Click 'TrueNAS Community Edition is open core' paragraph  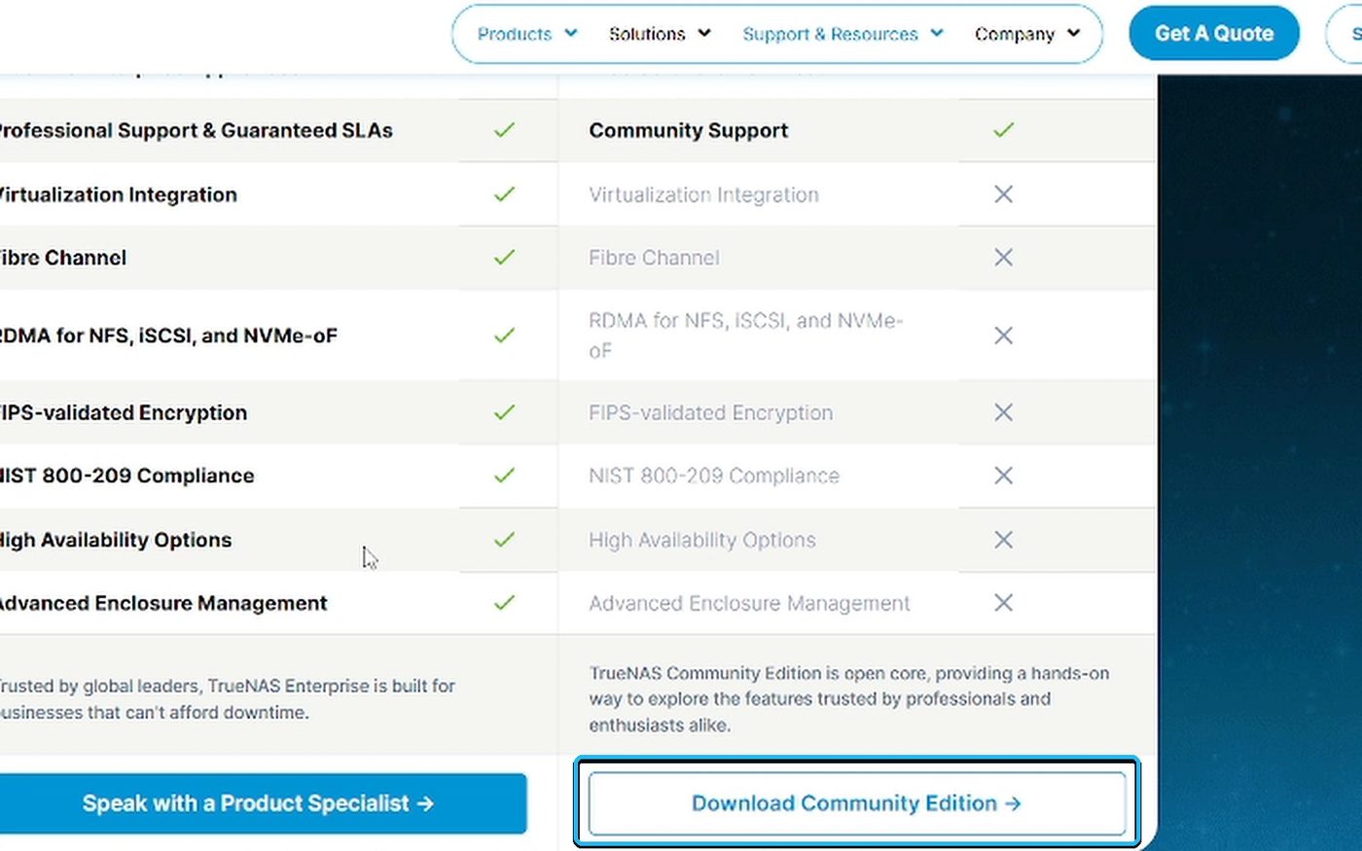[849, 699]
